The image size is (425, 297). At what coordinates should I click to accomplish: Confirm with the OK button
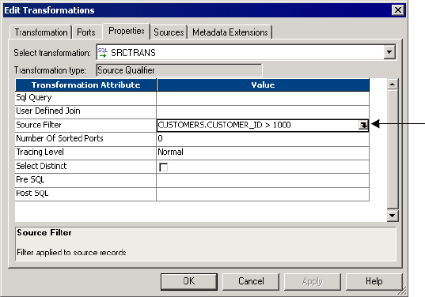[x=189, y=281]
